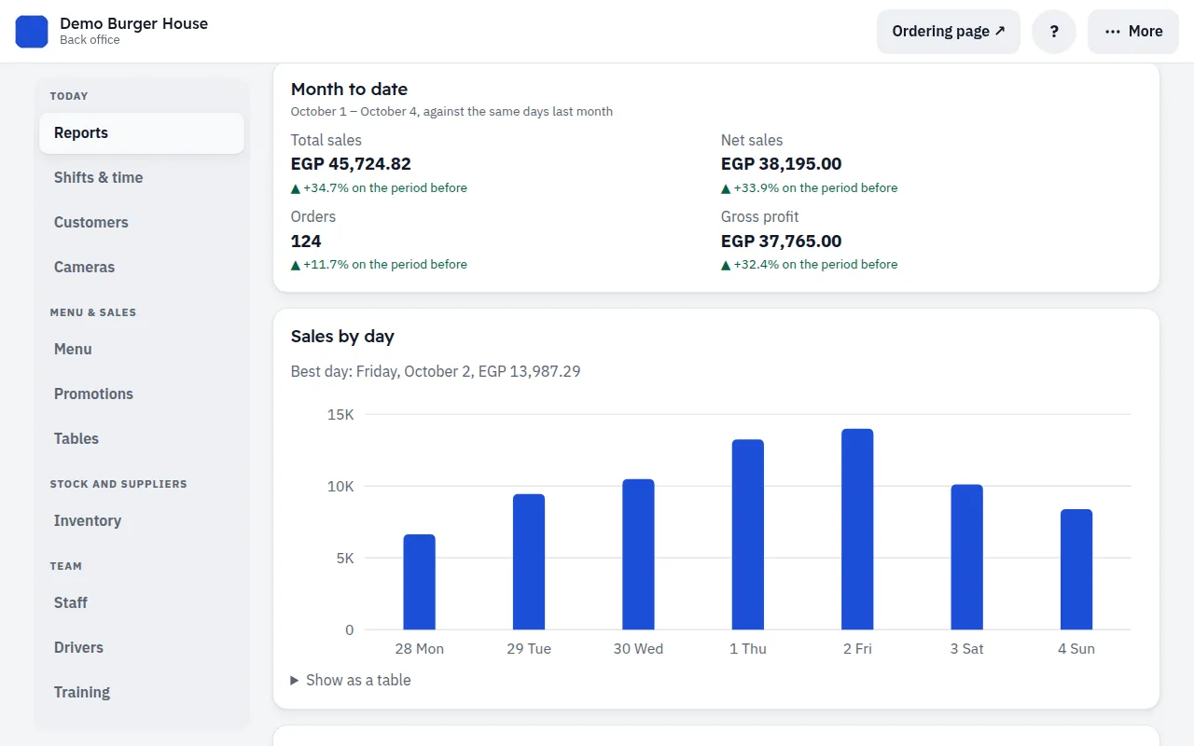Screen dimensions: 1194x746
Task: Go to Shifts & time
Action: [142, 178]
